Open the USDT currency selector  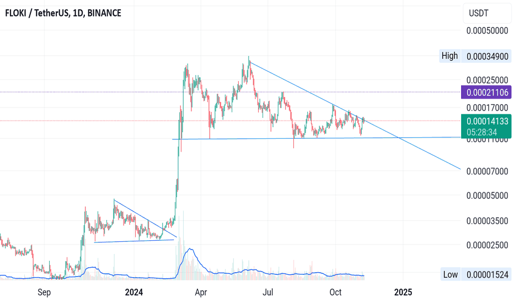[487, 13]
